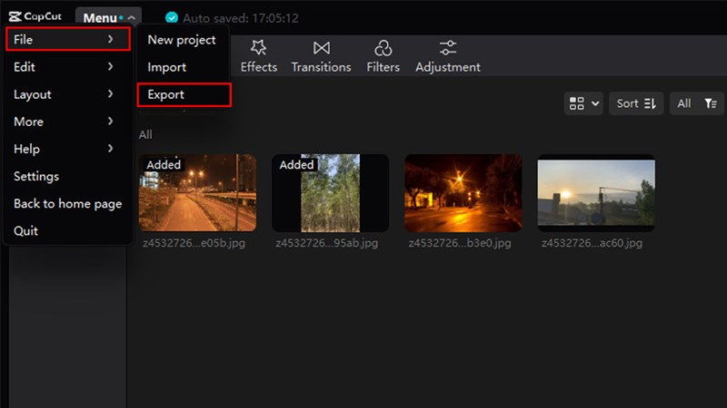The width and height of the screenshot is (727, 408).
Task: Expand the Edit submenu
Action: pyautogui.click(x=65, y=67)
